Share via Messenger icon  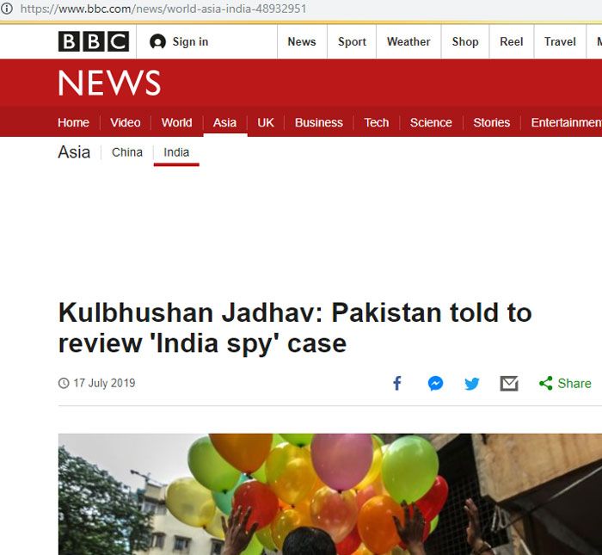coord(435,383)
